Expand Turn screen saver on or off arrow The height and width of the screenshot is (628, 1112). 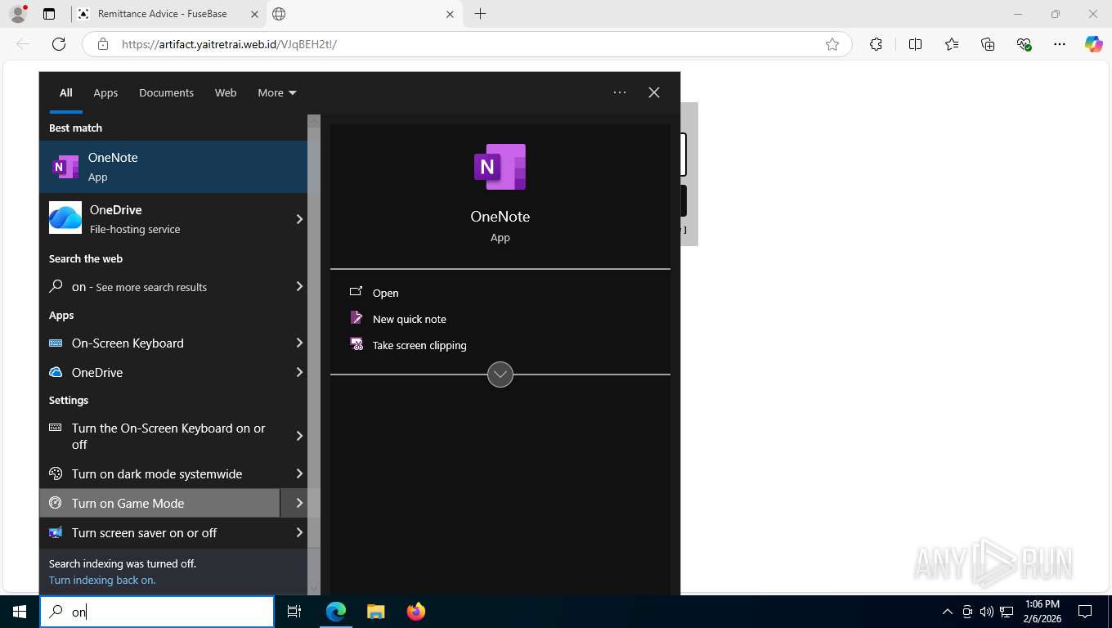click(x=299, y=532)
